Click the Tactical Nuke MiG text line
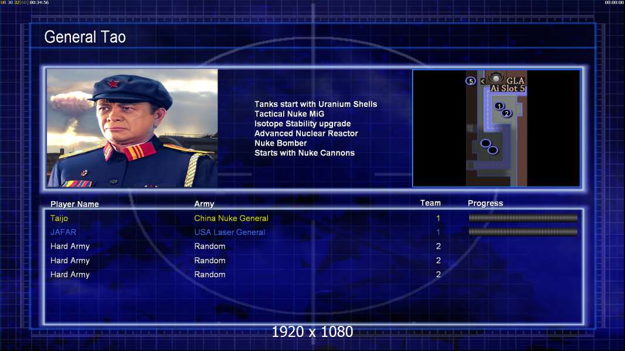Screen dimensions: 625x351 [x=290, y=113]
